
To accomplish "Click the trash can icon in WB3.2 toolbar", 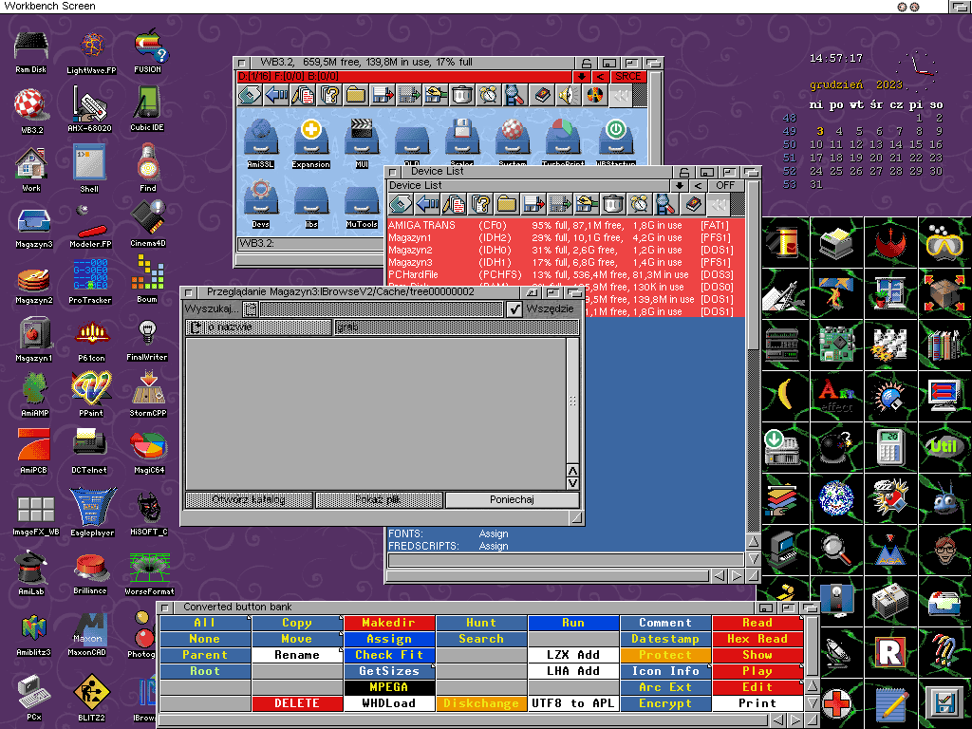I will (x=462, y=95).
